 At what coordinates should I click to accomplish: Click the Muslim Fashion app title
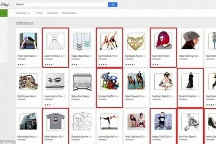click(x=190, y=96)
